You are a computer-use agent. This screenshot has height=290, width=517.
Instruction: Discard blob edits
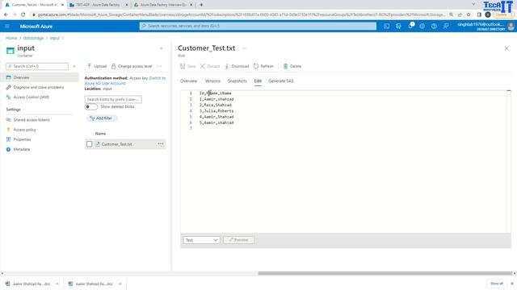(210, 66)
